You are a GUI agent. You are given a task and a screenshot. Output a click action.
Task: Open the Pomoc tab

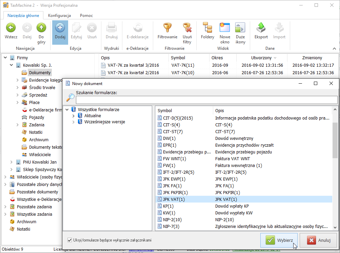(x=86, y=15)
